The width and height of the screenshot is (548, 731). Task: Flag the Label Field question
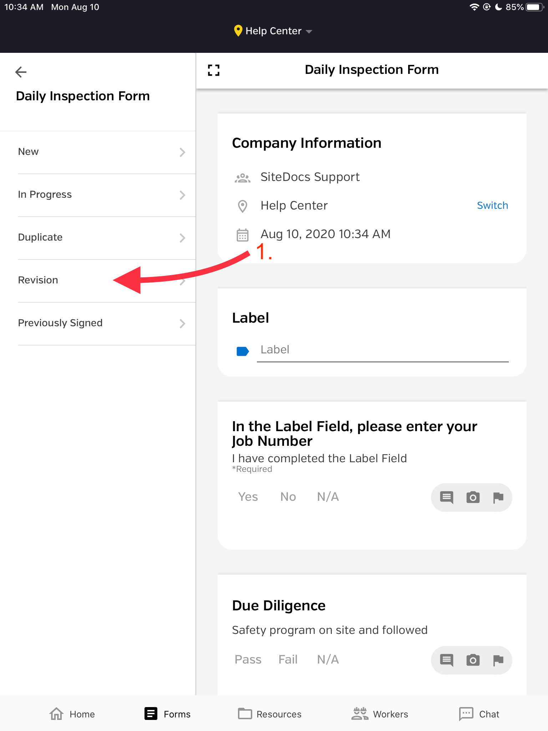point(498,497)
